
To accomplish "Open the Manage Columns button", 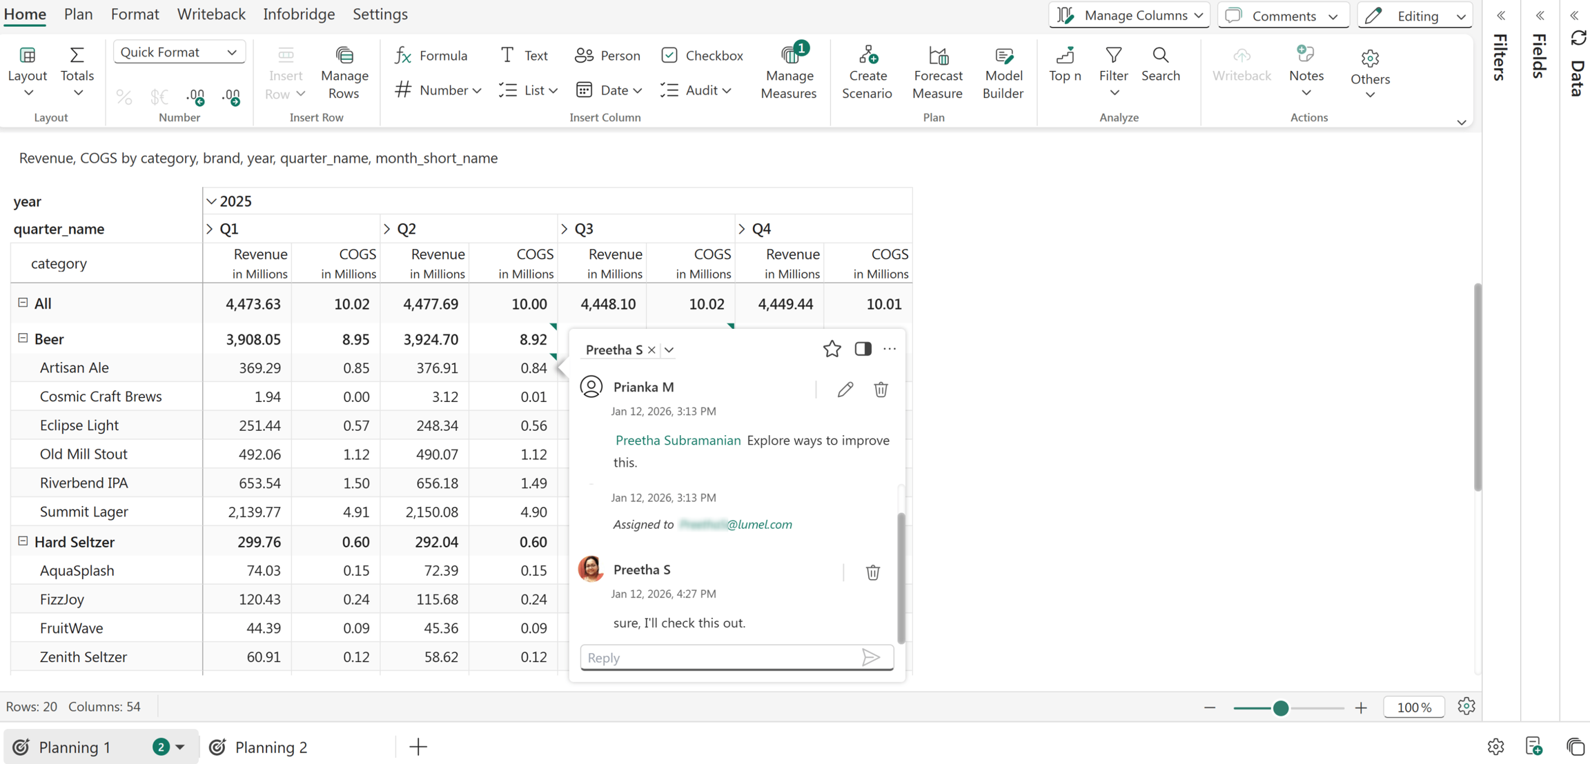I will click(1129, 15).
